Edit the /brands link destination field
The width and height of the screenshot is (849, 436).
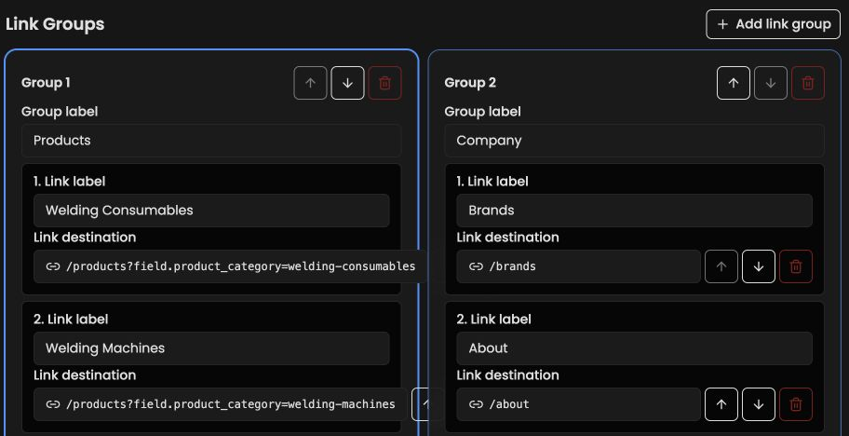(578, 266)
